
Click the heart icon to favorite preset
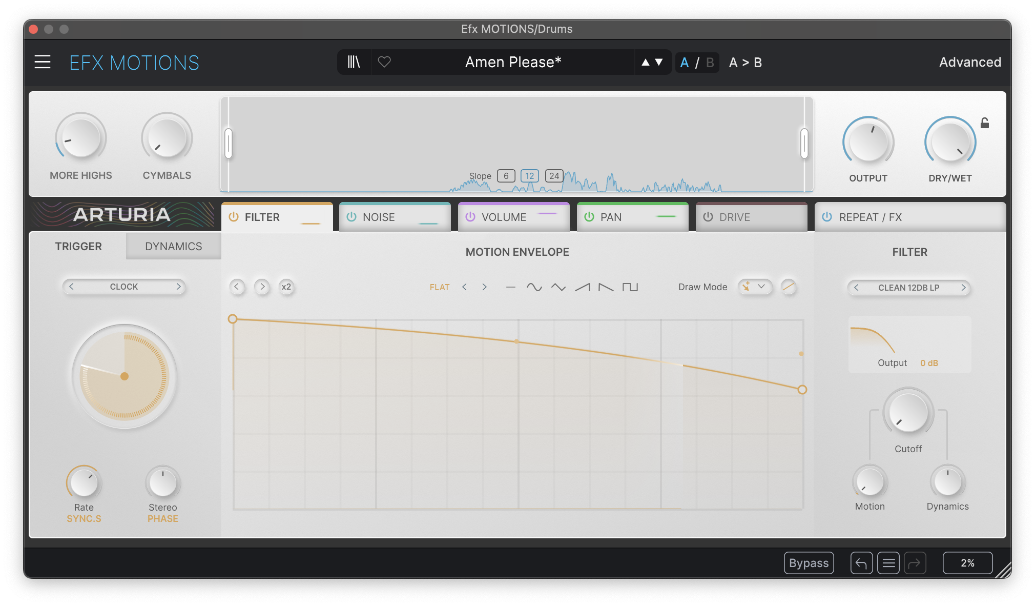385,62
